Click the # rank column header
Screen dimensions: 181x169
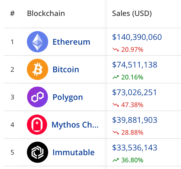tap(12, 13)
